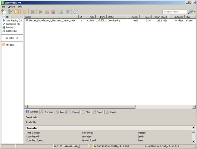
Task: Sort by Name column header
Action: pyautogui.click(x=52, y=17)
